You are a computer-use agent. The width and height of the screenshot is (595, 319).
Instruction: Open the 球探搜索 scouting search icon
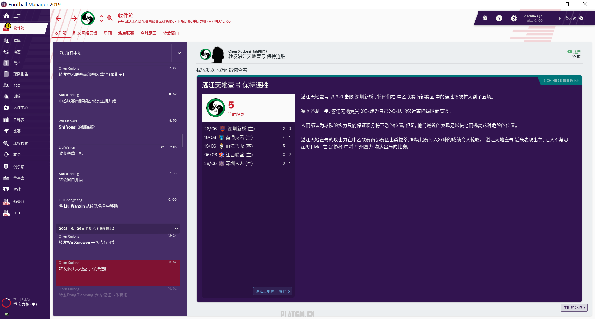pos(6,143)
